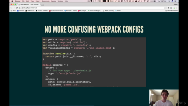
Task: Open the Work bookmarks folder
Action: coord(13,11)
